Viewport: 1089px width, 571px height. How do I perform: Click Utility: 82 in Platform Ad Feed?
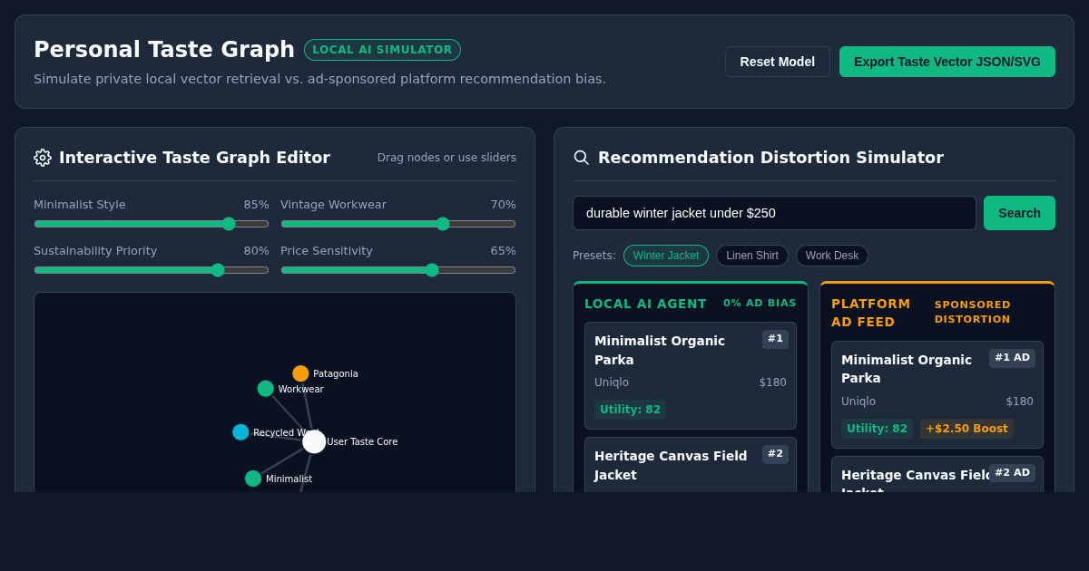coord(877,429)
